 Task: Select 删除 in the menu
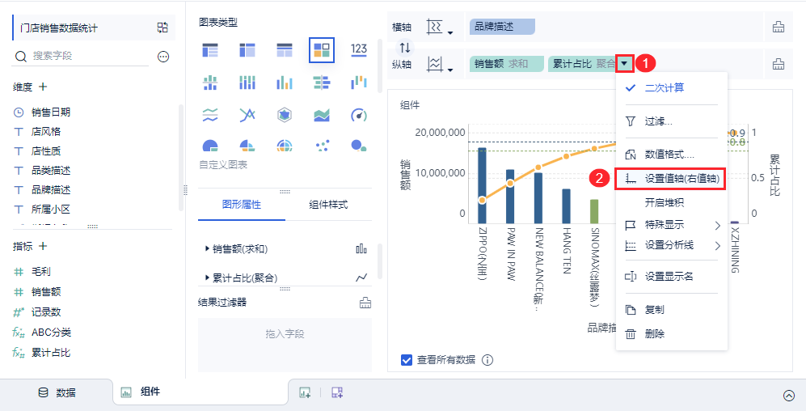671,334
